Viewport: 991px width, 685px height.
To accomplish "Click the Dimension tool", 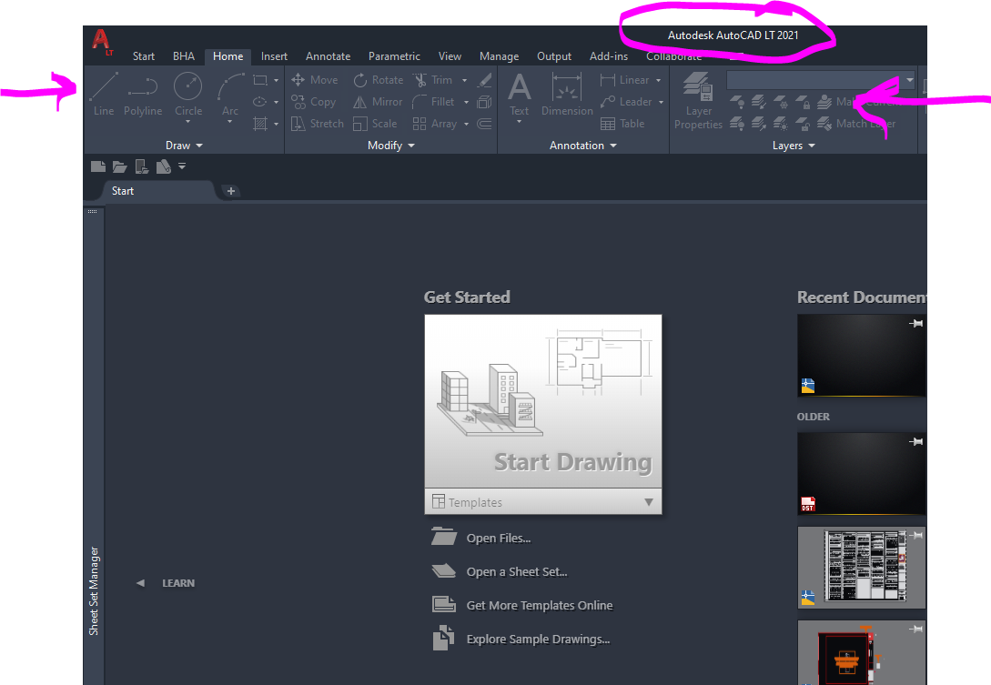I will pyautogui.click(x=567, y=95).
